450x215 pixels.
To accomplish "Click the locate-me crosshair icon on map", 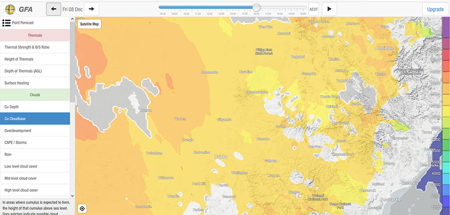I will click(x=82, y=208).
